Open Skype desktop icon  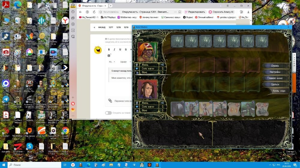[29, 148]
